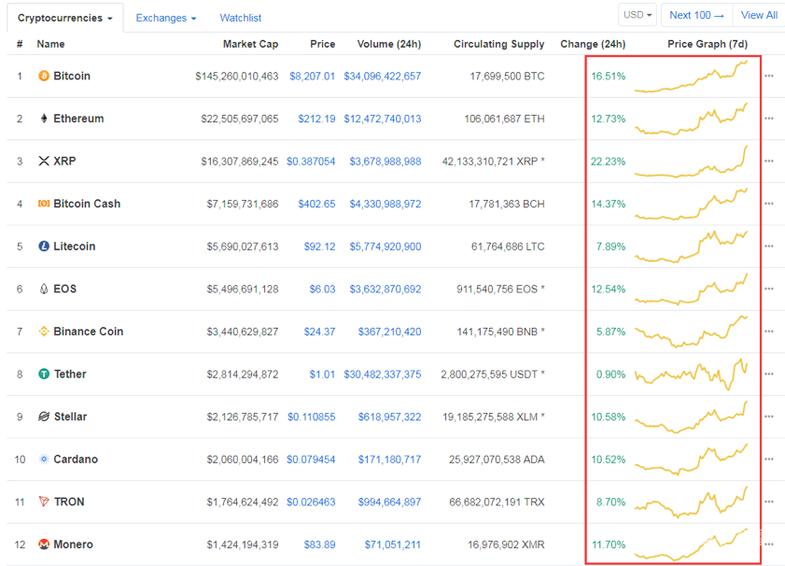Click the Cardano logo icon

coord(44,459)
